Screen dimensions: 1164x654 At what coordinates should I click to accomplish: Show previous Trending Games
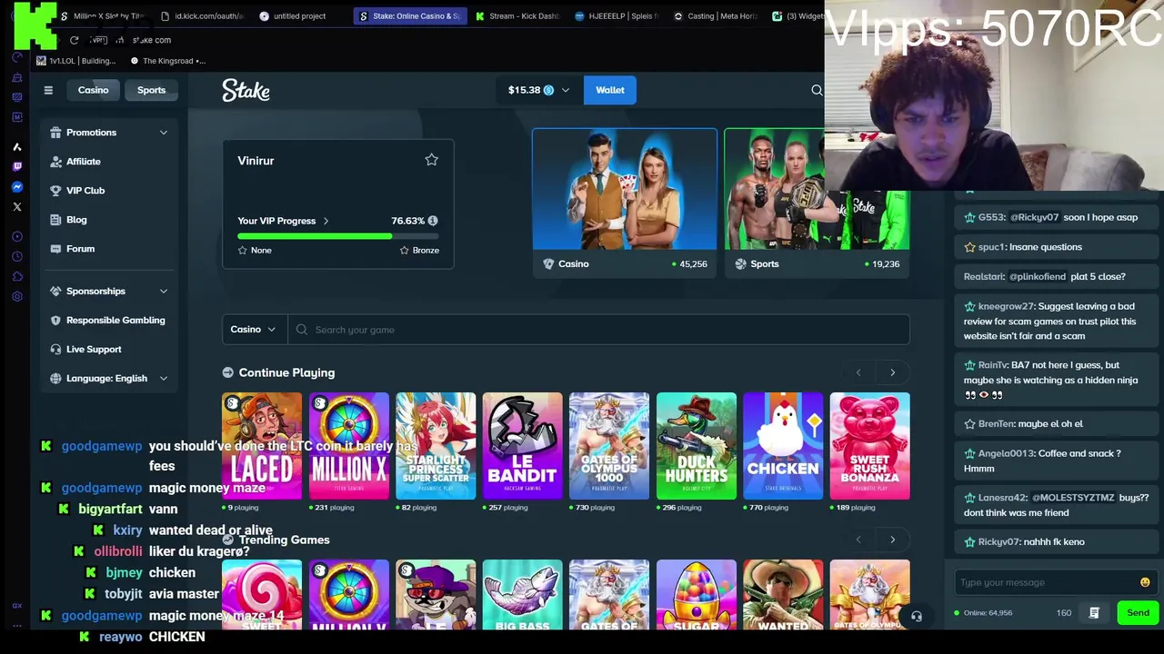(x=858, y=540)
